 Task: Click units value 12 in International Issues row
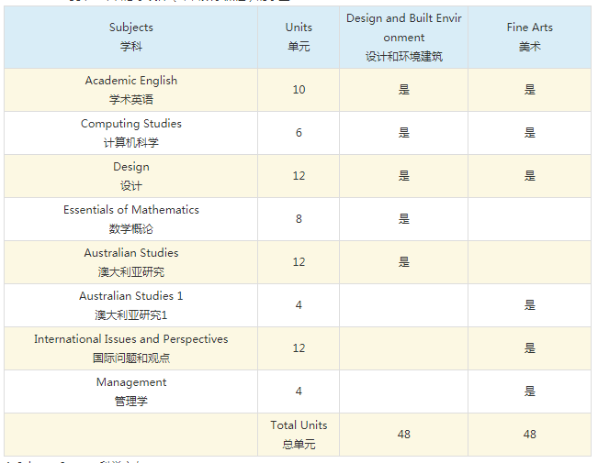299,348
